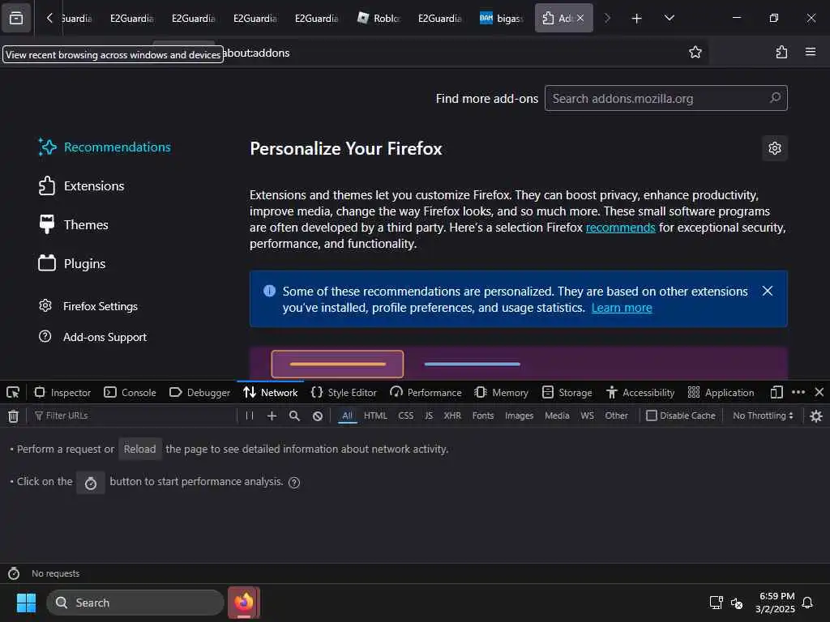Switch to the Roblox tab

(379, 19)
